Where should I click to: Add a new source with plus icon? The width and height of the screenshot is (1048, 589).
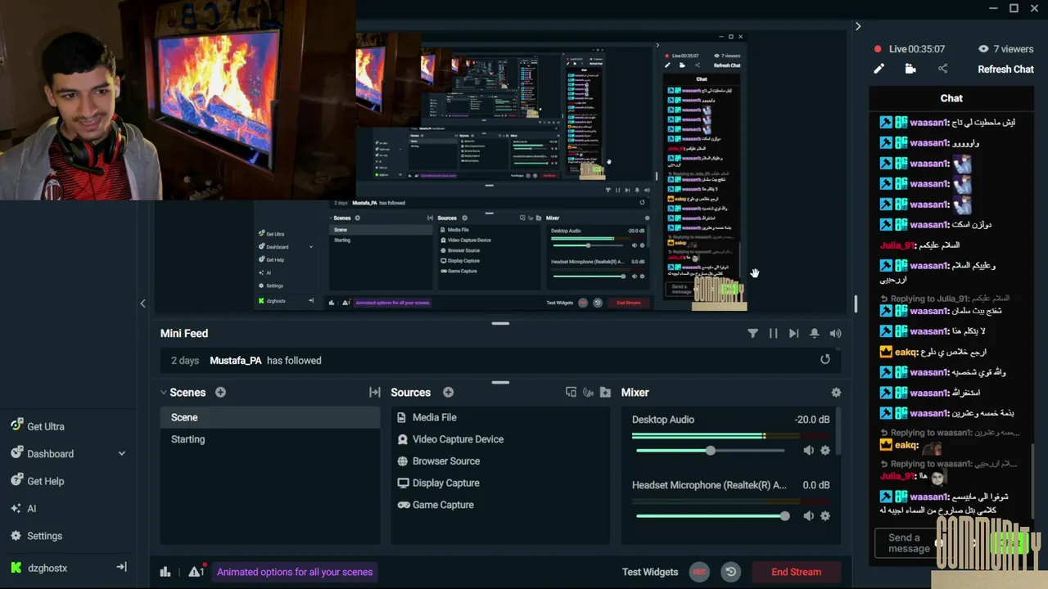(448, 393)
